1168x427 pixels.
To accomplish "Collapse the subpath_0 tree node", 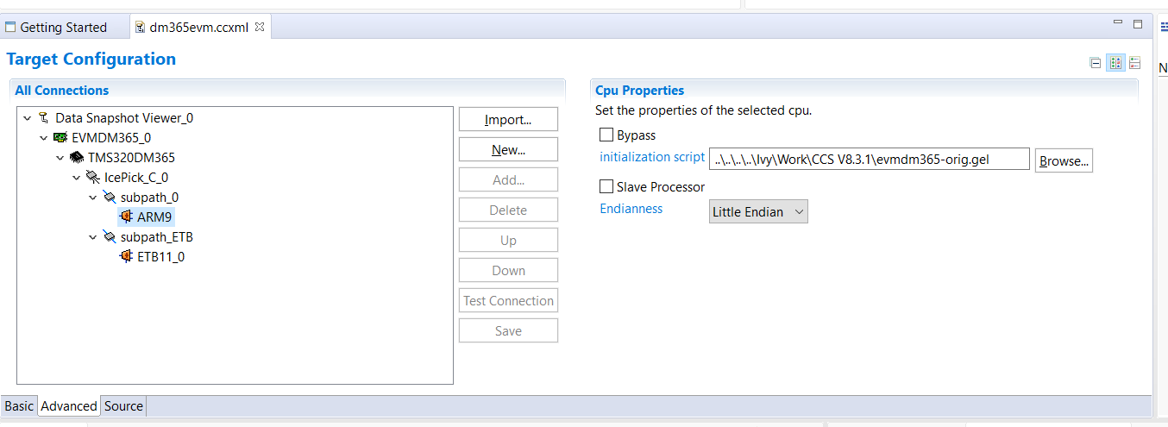I will pos(93,198).
